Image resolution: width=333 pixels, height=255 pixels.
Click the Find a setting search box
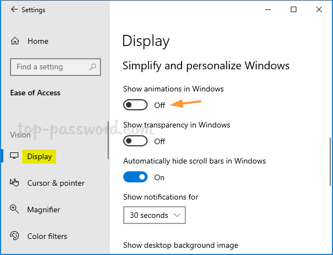50,67
